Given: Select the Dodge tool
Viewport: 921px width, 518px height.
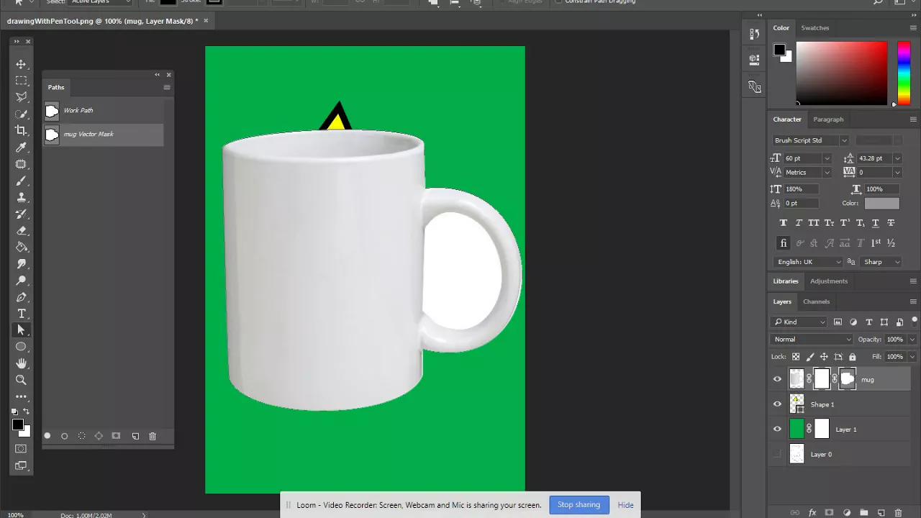Looking at the screenshot, I should click(21, 281).
